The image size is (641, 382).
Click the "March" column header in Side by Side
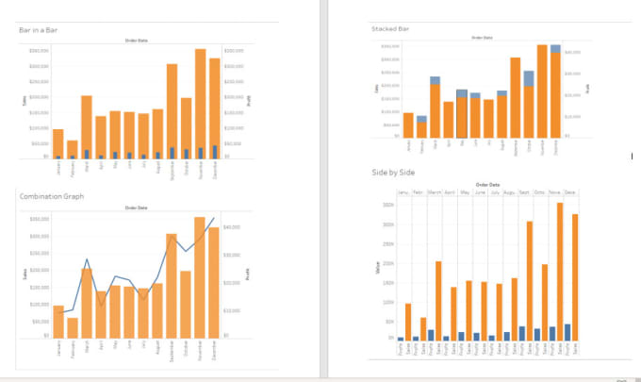click(435, 191)
